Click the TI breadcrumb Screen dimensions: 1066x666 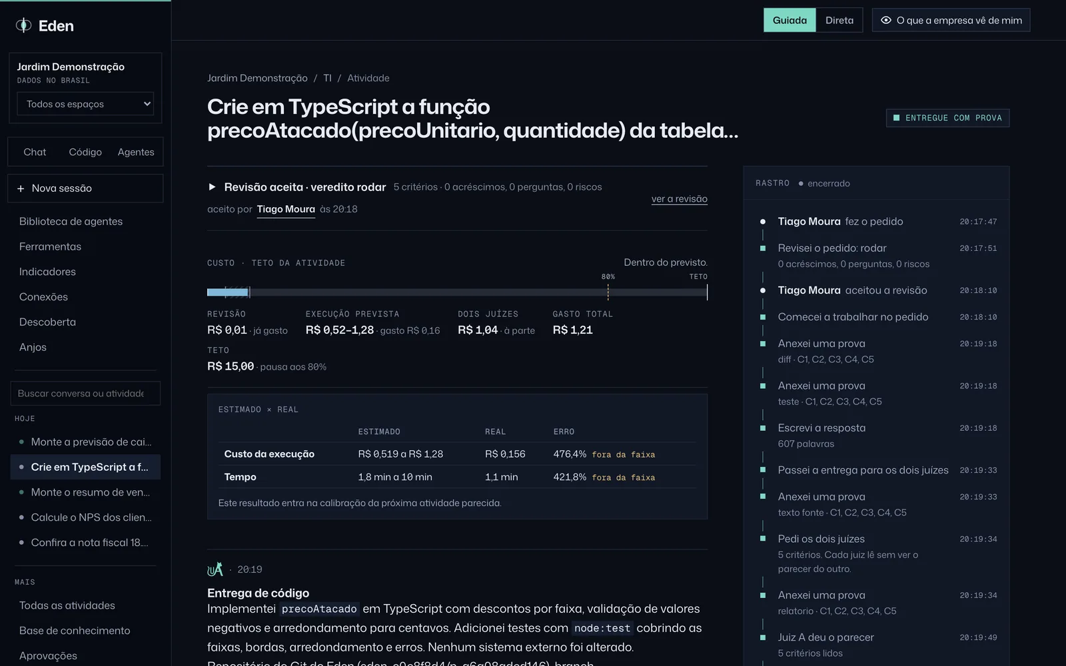(327, 78)
